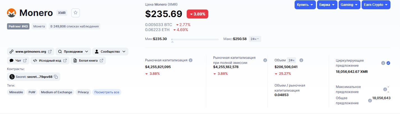
Task: Click info icon for Циркулирующее предложение
Action: tap(383, 63)
